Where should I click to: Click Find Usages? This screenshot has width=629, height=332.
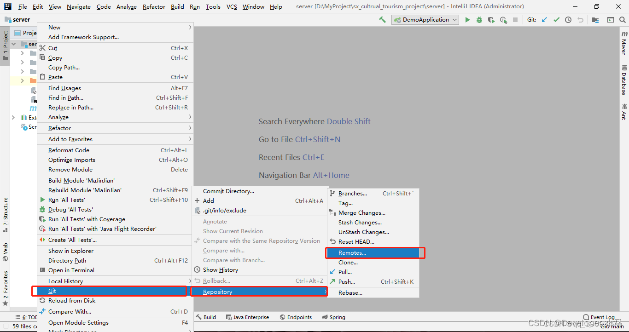pos(115,88)
